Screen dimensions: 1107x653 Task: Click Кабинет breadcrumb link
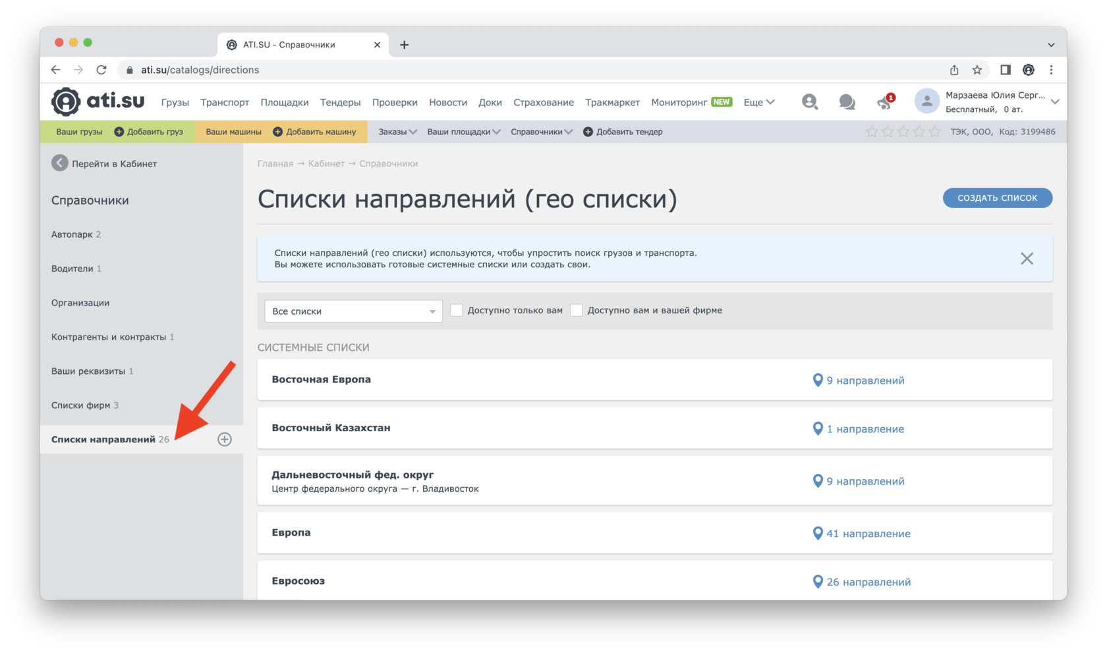(326, 163)
